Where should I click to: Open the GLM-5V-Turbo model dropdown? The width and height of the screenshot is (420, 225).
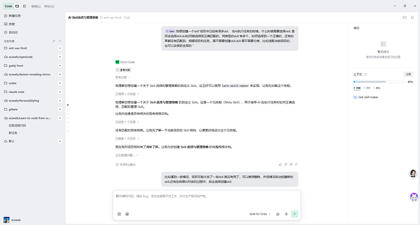tap(260, 214)
